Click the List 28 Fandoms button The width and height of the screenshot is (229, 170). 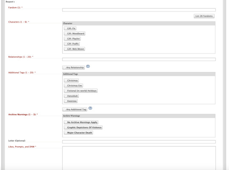click(x=204, y=16)
